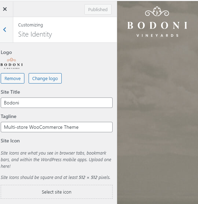Click the white BODONI wordmark in preview

[157, 25]
